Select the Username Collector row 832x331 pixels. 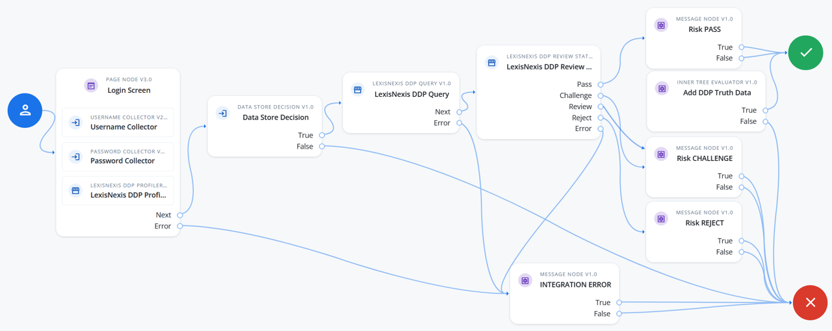click(x=118, y=122)
